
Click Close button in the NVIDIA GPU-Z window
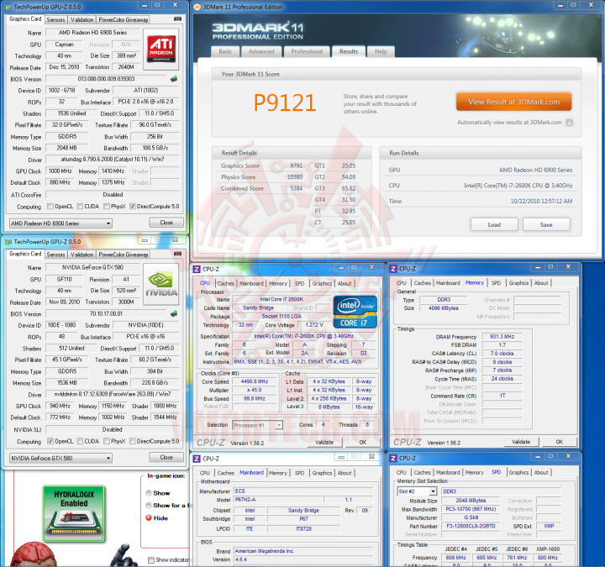pos(166,457)
